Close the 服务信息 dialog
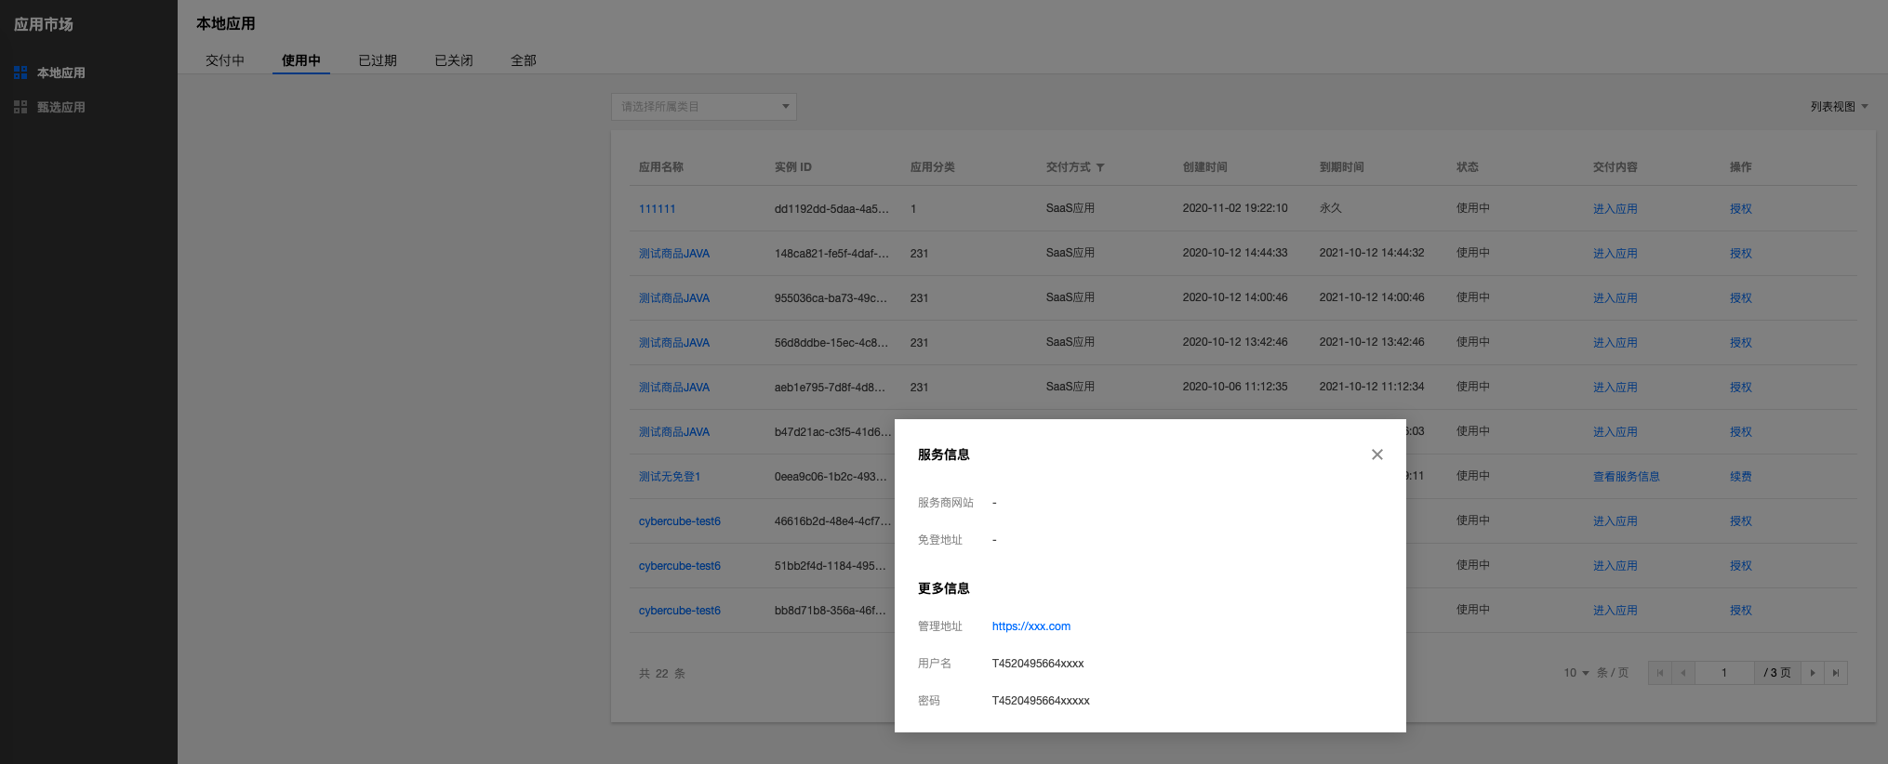The width and height of the screenshot is (1888, 764). point(1376,454)
